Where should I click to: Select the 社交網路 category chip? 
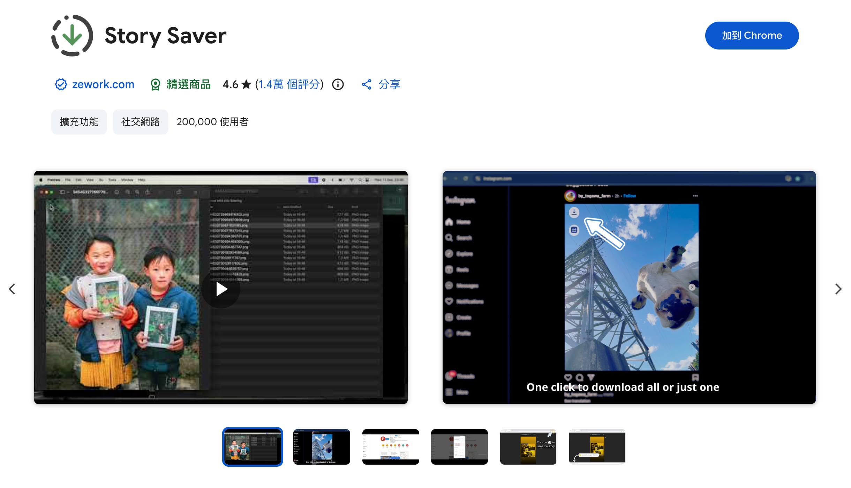tap(140, 122)
